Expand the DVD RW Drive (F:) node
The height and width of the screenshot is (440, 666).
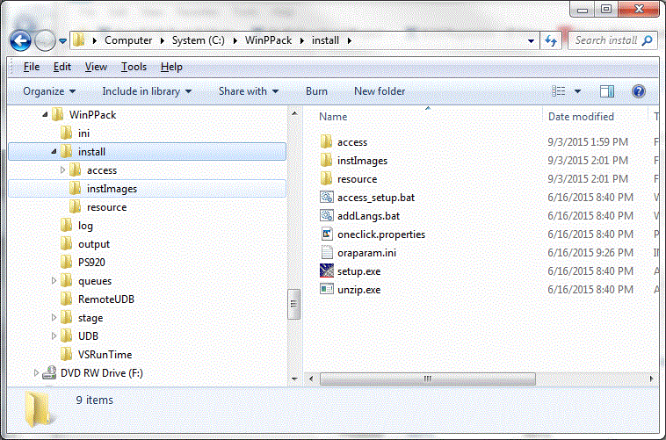coord(36,373)
